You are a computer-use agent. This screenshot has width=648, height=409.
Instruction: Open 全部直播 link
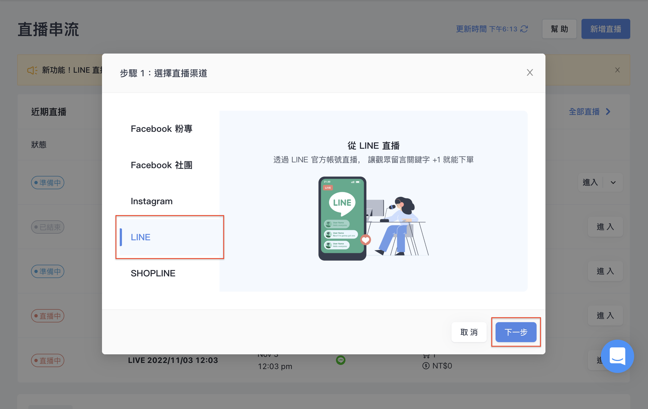[x=590, y=112]
